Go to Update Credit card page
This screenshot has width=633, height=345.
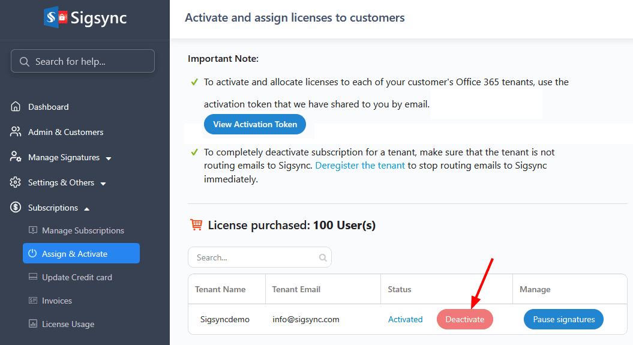(x=77, y=277)
